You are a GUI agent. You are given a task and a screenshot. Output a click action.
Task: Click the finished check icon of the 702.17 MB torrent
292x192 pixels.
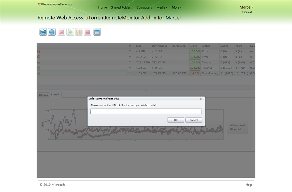click(x=39, y=62)
